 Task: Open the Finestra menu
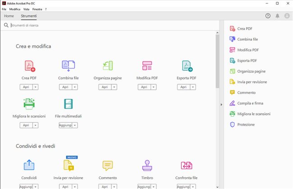[37, 9]
